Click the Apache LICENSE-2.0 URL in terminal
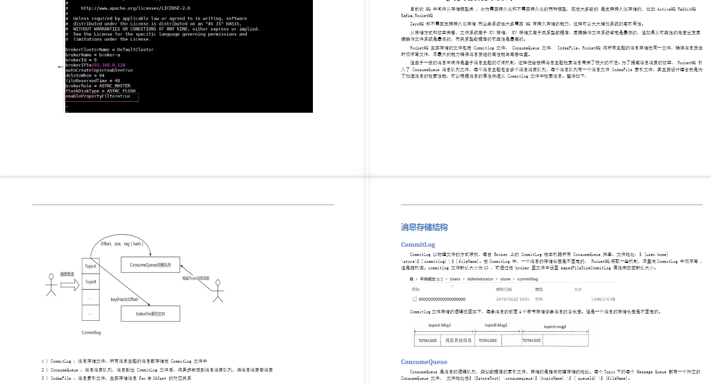The height and width of the screenshot is (383, 711). (135, 8)
